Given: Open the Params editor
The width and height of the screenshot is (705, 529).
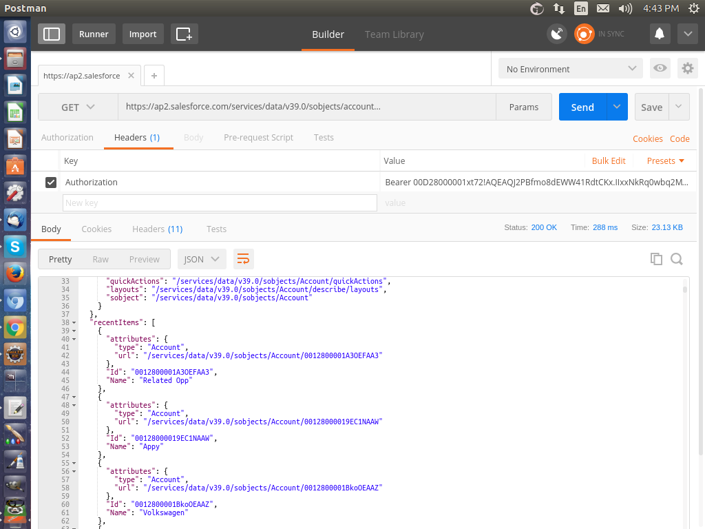Looking at the screenshot, I should pyautogui.click(x=524, y=107).
